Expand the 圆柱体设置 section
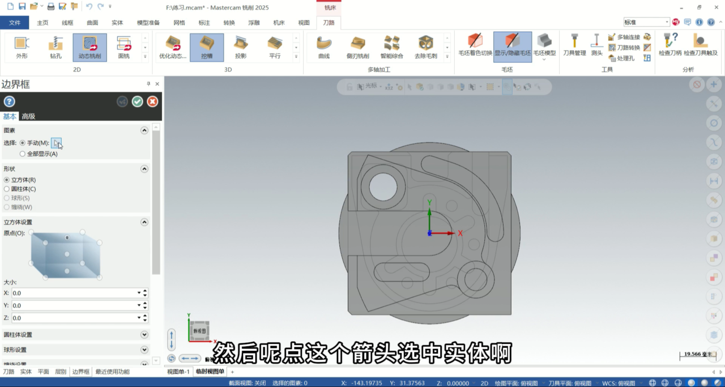 coord(144,335)
